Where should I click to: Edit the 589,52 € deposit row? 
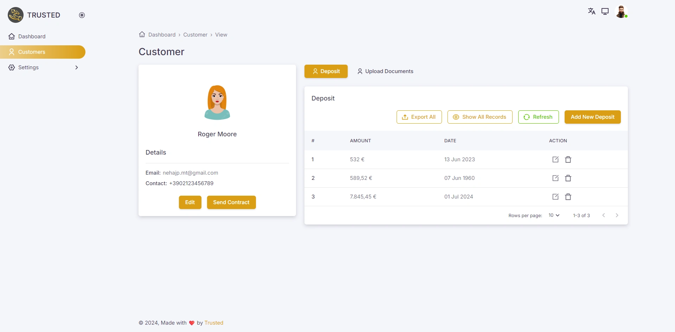[x=555, y=178]
